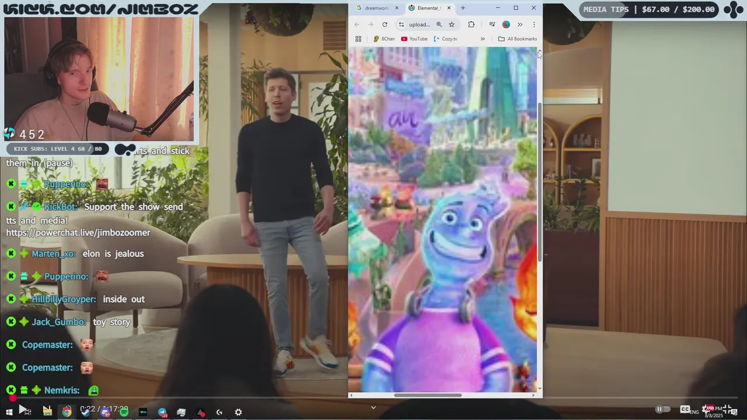
Task: Open the YouTube bookmark
Action: click(414, 39)
